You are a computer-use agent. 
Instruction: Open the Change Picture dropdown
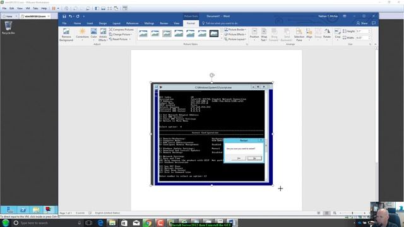(121, 35)
